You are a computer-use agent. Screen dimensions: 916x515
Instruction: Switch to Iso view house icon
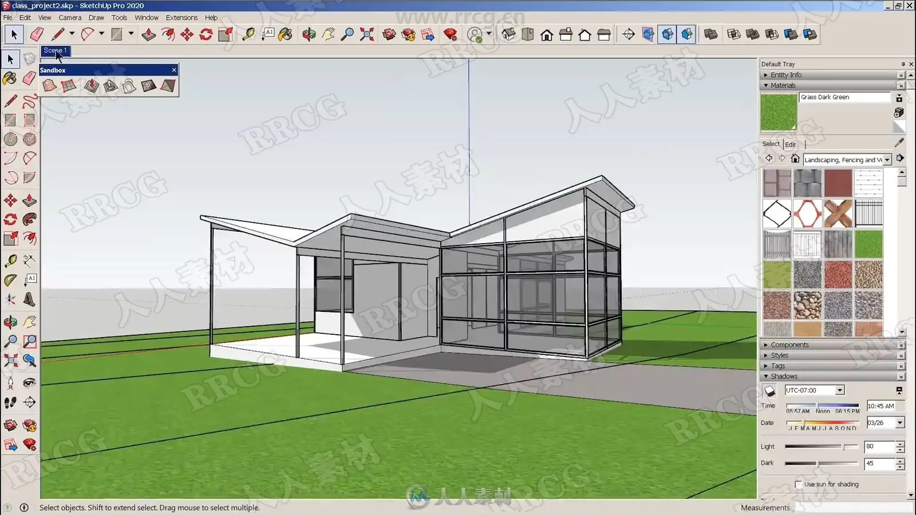pos(508,34)
